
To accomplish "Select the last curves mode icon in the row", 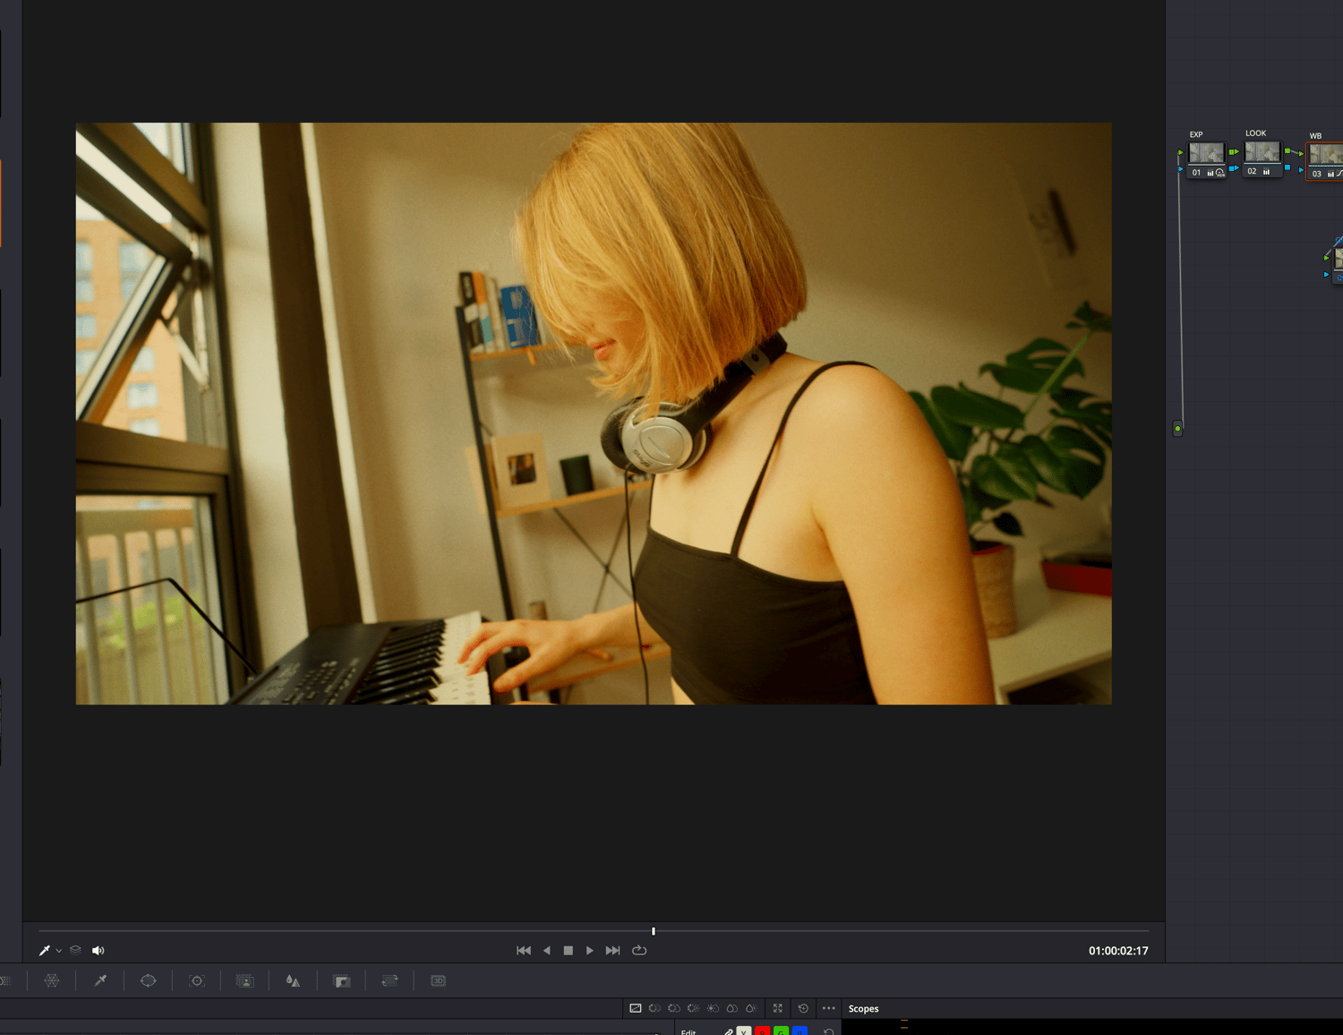I will pos(751,1008).
